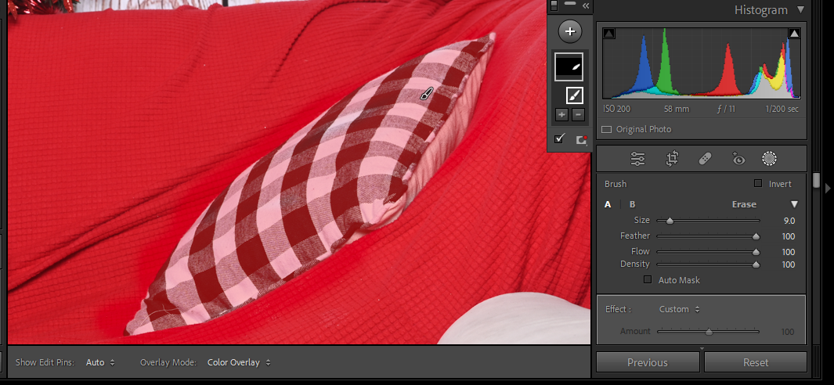The image size is (834, 385).
Task: Open Show Edit Pins Auto dropdown
Action: pyautogui.click(x=100, y=362)
